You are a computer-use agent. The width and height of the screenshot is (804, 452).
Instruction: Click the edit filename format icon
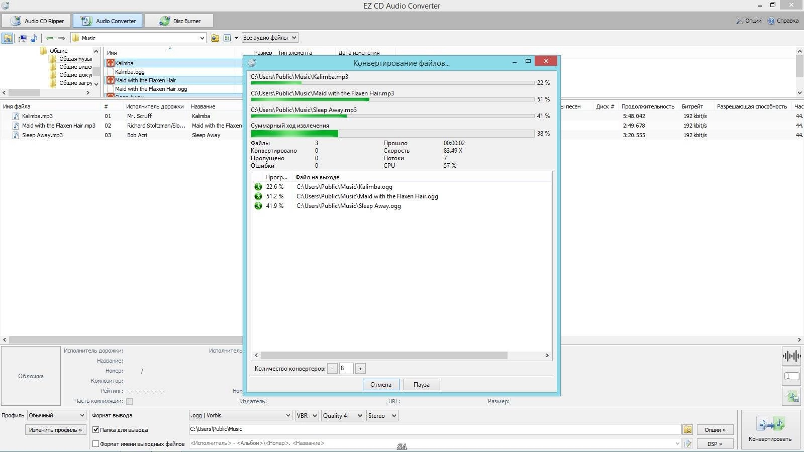(687, 443)
